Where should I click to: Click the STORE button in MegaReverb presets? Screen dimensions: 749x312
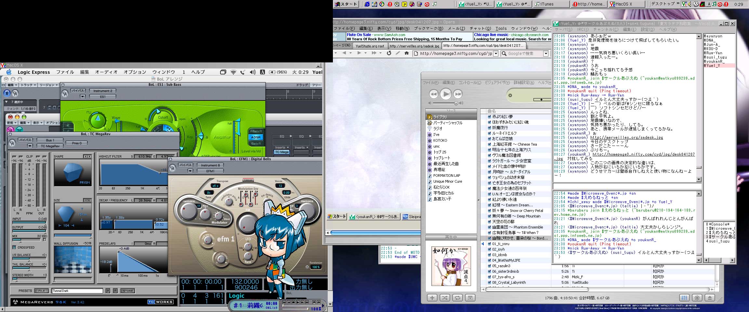point(128,291)
